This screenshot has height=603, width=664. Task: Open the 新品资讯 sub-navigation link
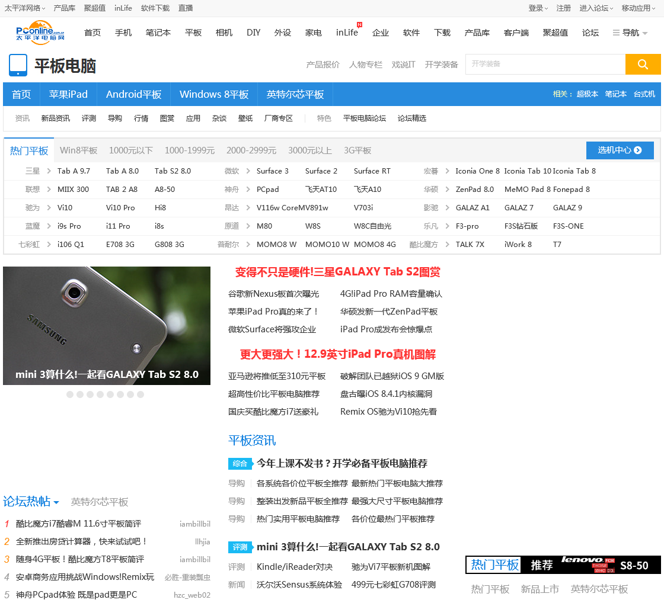click(x=56, y=118)
